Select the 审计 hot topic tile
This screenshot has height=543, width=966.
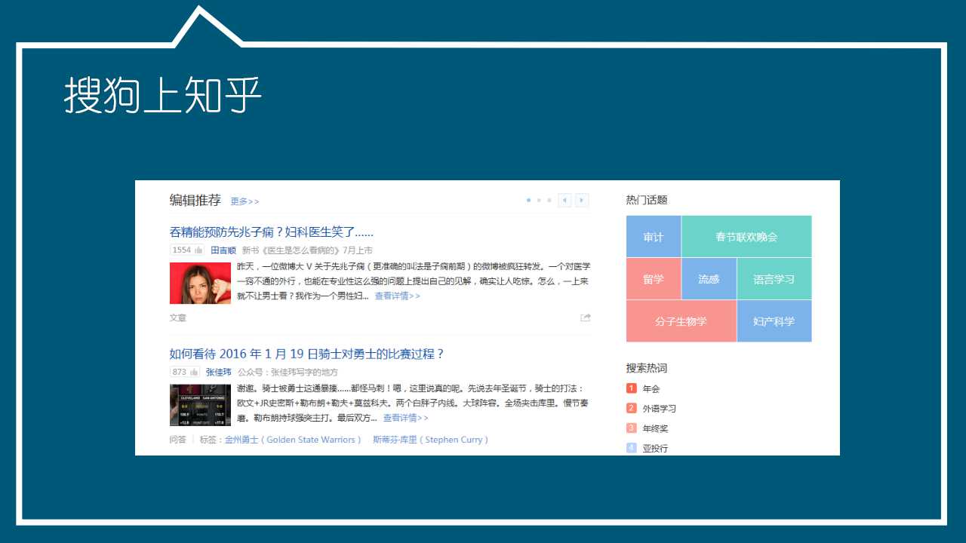654,237
